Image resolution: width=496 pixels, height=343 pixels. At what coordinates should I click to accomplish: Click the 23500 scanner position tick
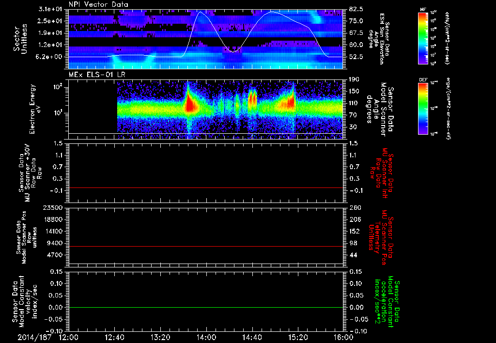[53, 208]
